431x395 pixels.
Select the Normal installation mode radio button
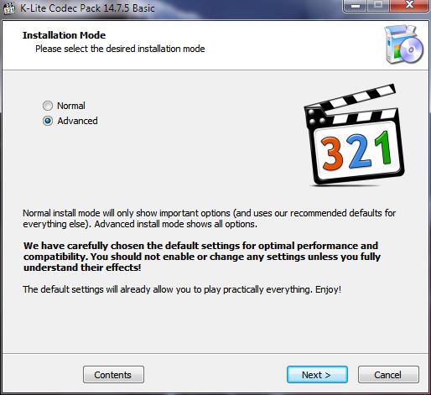[48, 106]
